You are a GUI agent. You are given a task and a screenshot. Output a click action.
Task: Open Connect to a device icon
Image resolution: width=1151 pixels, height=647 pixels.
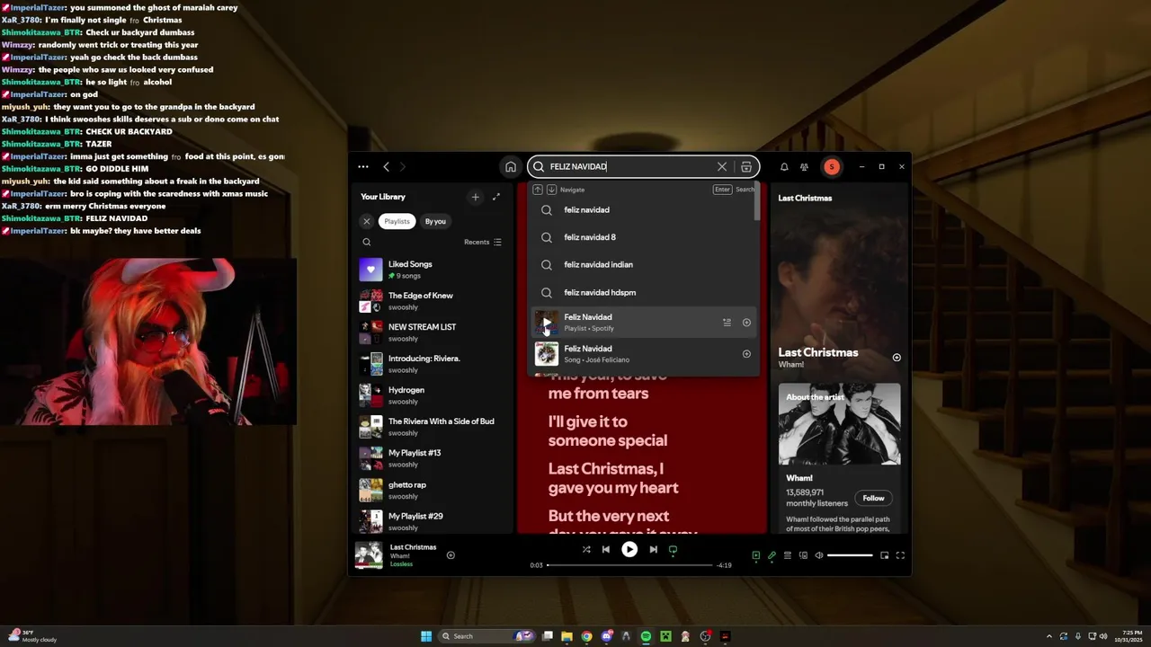click(803, 555)
